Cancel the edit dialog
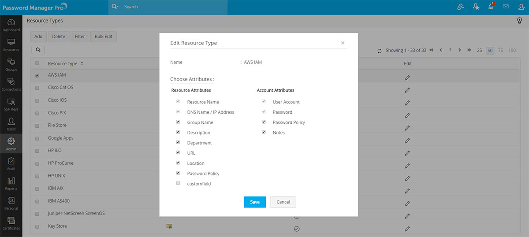Screen dimensions: 529x237 click(283, 202)
